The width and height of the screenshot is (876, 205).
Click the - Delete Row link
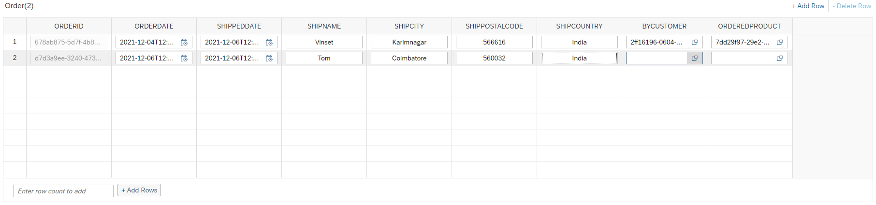pyautogui.click(x=851, y=6)
